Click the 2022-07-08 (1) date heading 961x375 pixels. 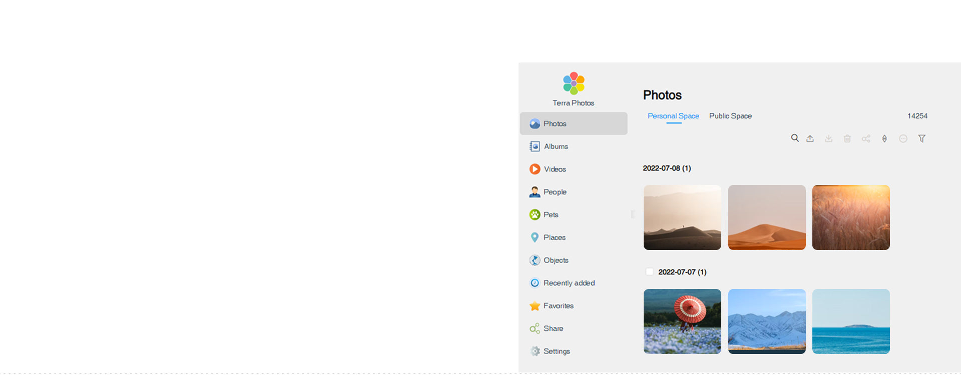point(667,168)
